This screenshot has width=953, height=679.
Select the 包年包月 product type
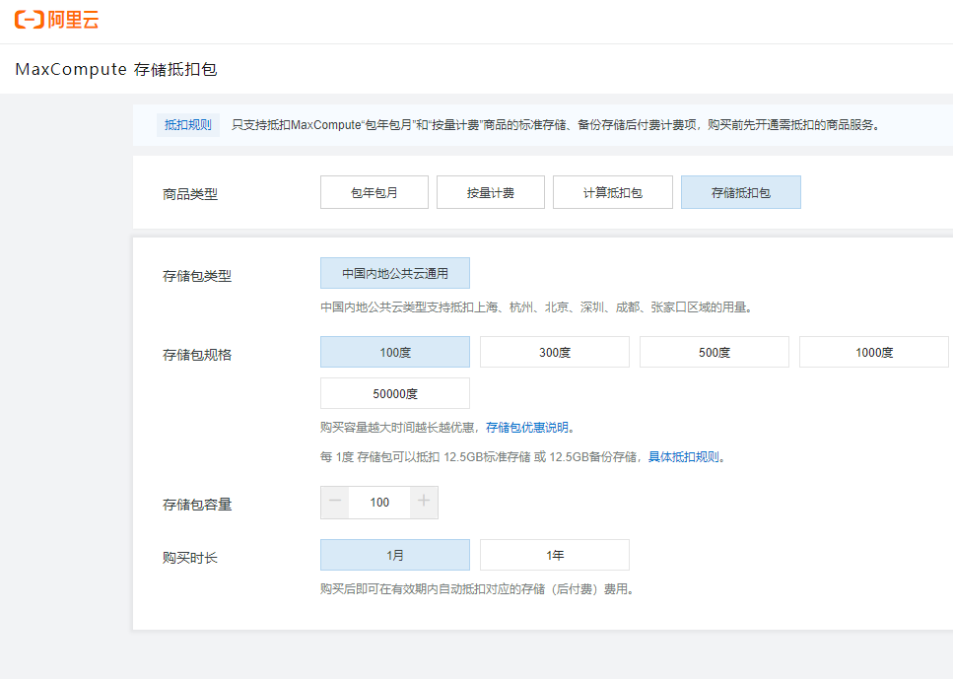point(374,192)
